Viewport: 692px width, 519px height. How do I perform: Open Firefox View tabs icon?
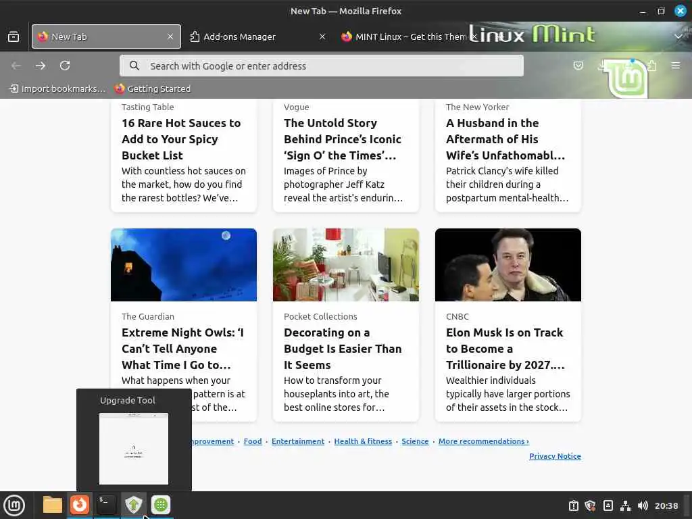[14, 36]
